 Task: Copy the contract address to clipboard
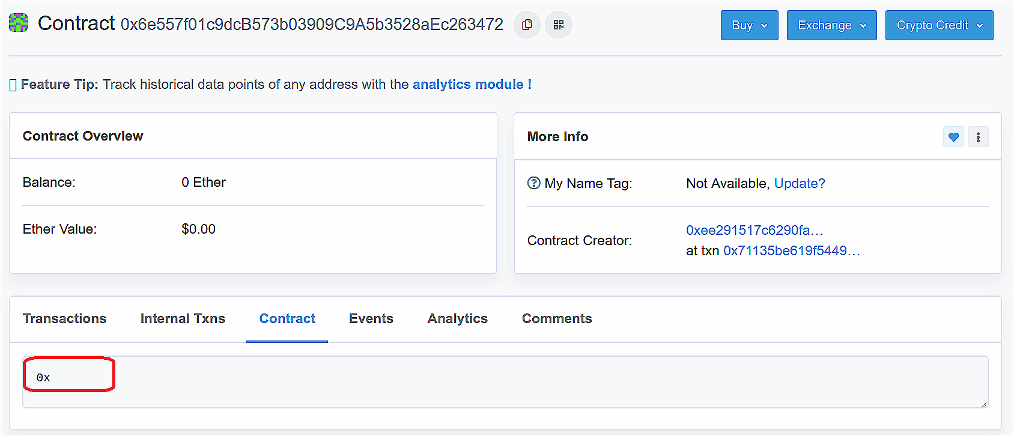click(527, 25)
